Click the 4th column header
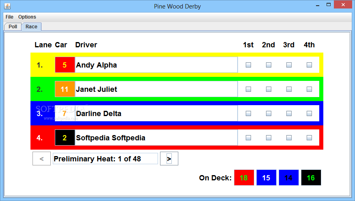 click(x=309, y=45)
